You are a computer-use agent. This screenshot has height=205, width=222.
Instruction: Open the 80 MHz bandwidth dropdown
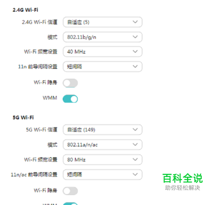pos(103,160)
